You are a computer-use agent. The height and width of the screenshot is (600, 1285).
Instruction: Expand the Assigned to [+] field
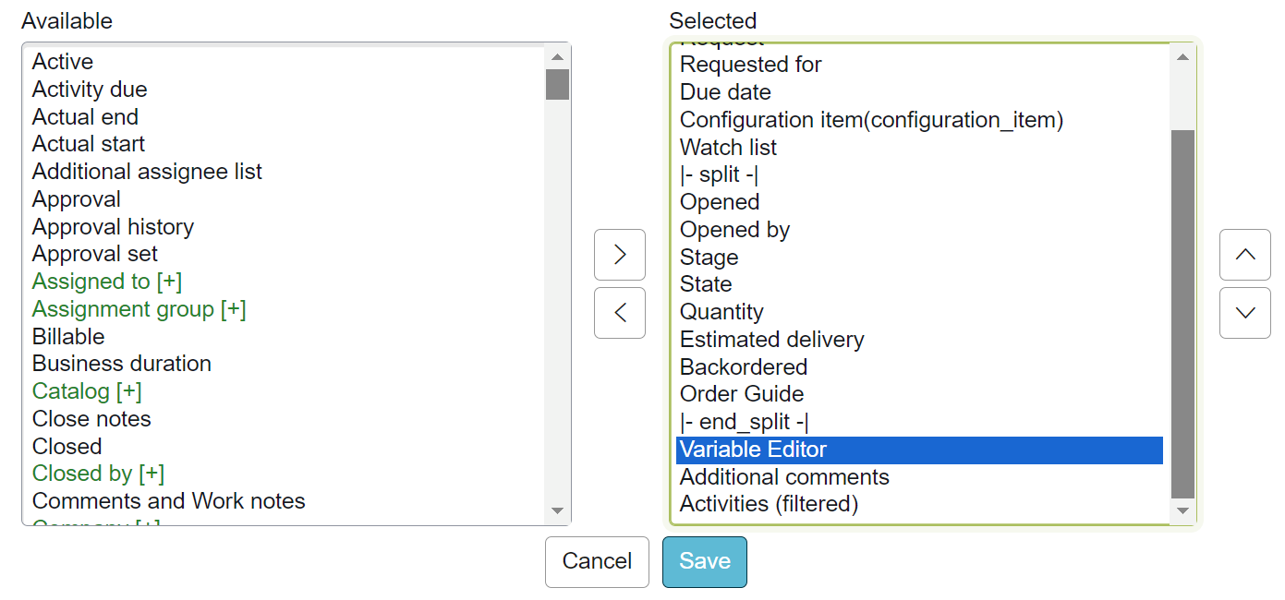point(107,282)
